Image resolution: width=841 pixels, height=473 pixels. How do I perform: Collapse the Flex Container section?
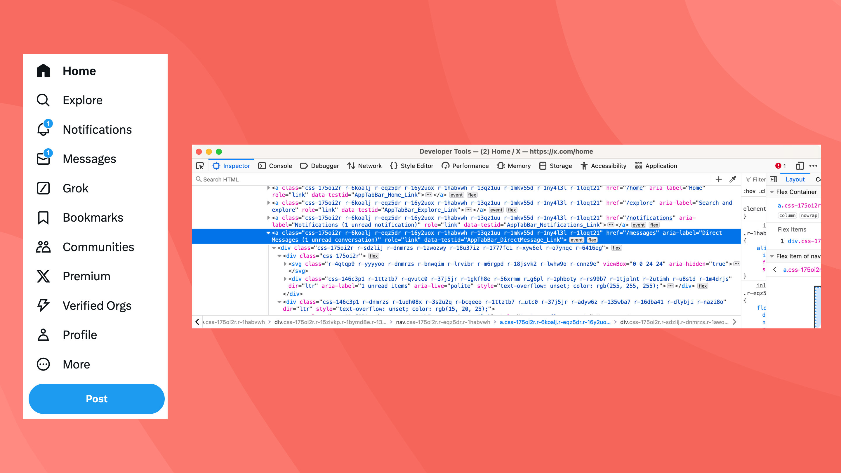(x=772, y=192)
